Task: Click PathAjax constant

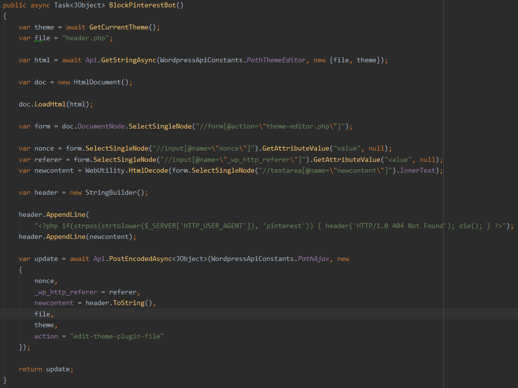Action: [x=314, y=259]
